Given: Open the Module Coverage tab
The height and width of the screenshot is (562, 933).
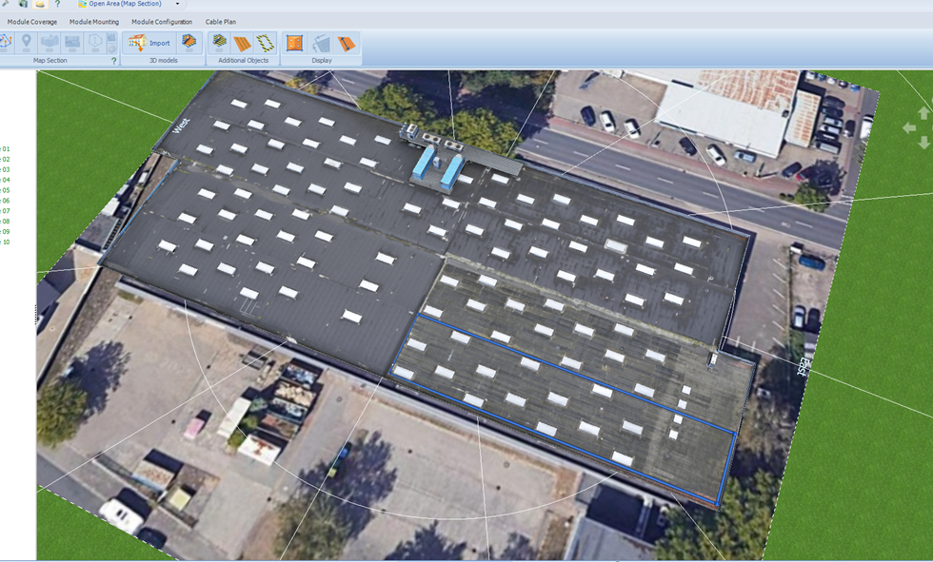Looking at the screenshot, I should tap(32, 22).
